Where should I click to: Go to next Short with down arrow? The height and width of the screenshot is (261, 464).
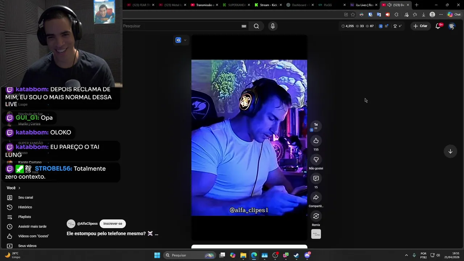[450, 151]
